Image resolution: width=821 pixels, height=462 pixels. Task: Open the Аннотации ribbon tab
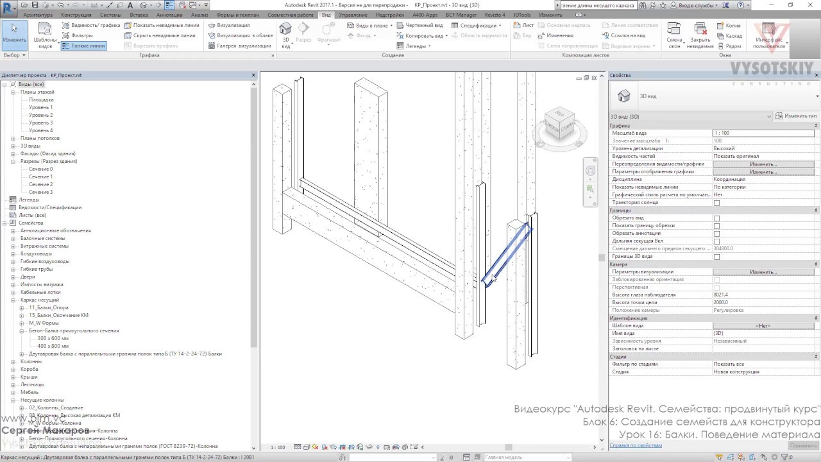coord(170,15)
